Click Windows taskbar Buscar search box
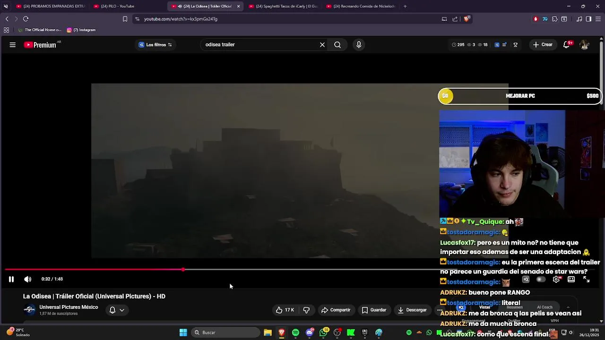 click(225, 332)
